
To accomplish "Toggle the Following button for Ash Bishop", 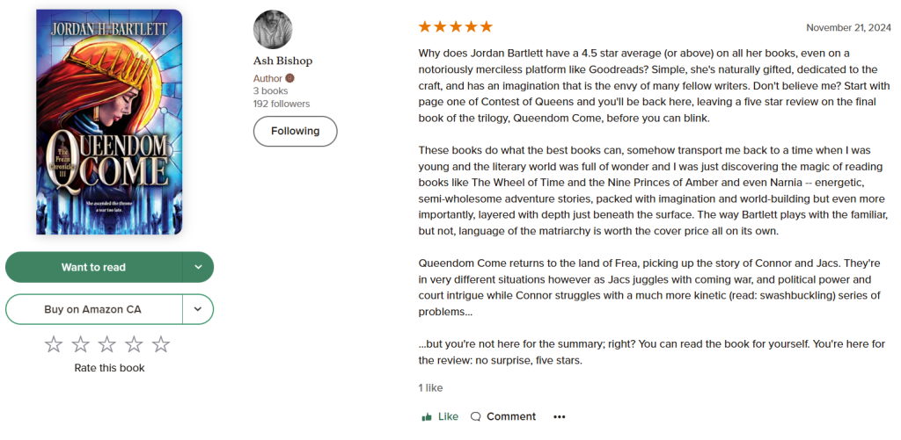I will [295, 131].
